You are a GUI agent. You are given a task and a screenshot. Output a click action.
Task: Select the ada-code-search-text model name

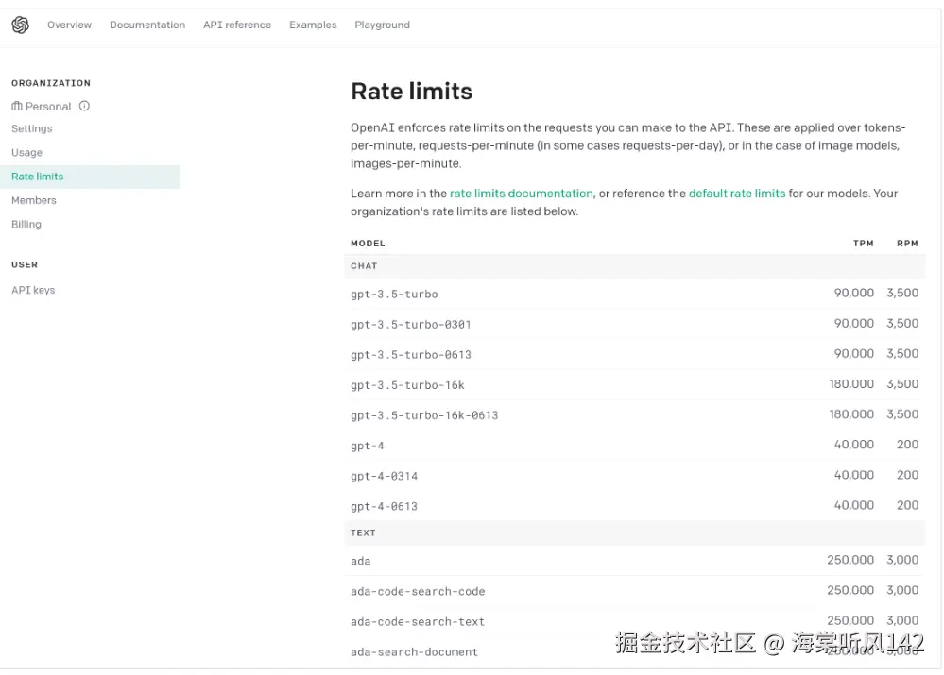pos(418,621)
